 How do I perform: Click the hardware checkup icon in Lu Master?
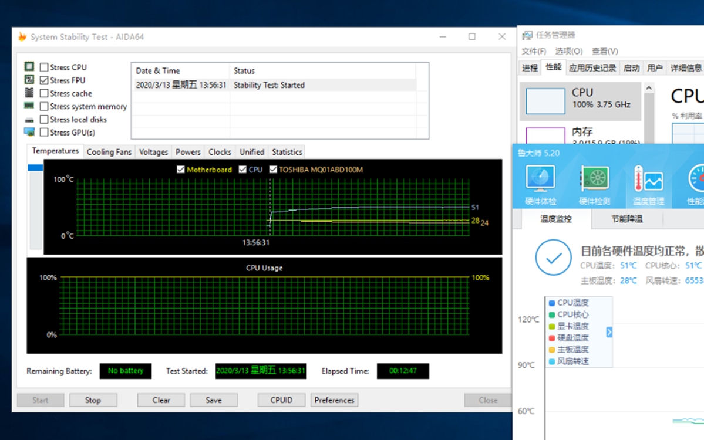point(540,179)
